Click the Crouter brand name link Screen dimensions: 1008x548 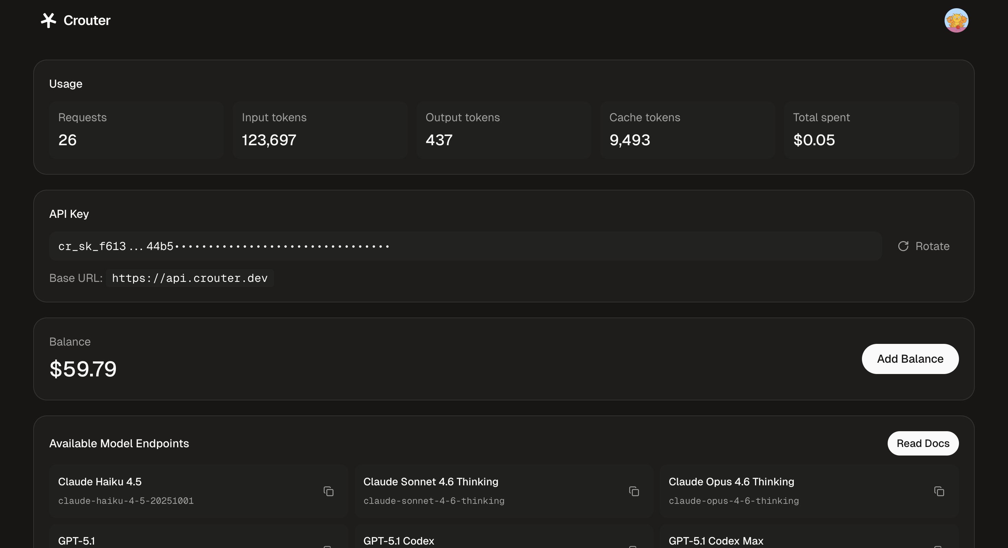click(87, 20)
